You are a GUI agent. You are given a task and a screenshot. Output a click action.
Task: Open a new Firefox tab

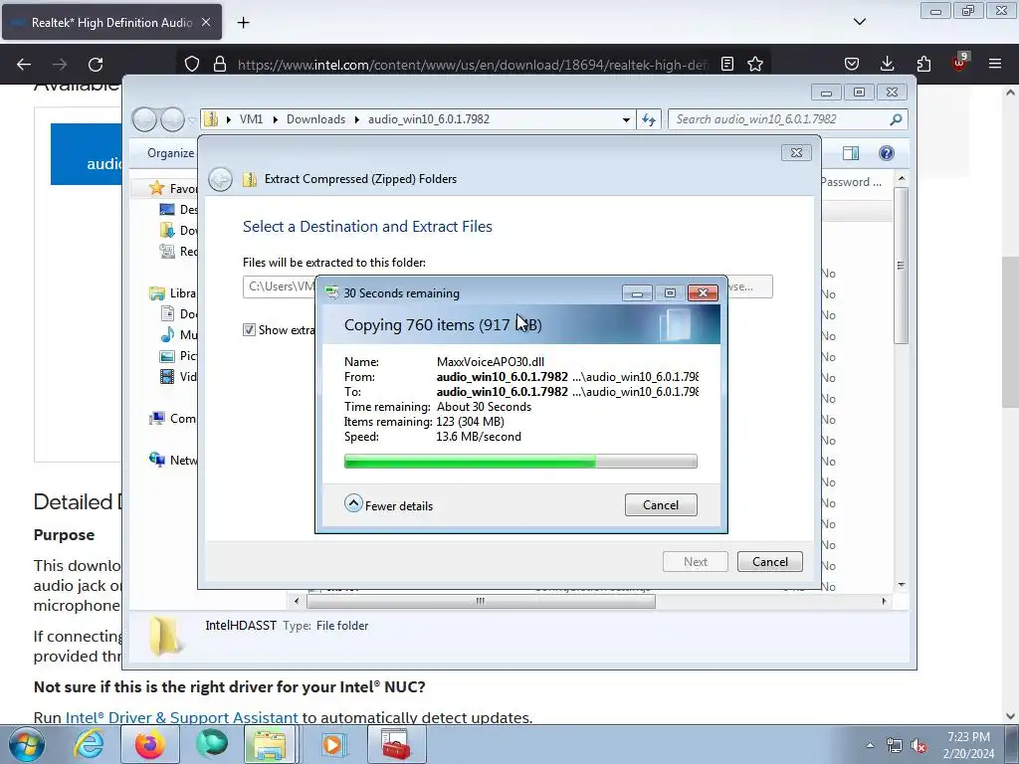pyautogui.click(x=243, y=23)
